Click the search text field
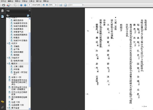The image size is (153, 110). pyautogui.click(x=76, y=5)
